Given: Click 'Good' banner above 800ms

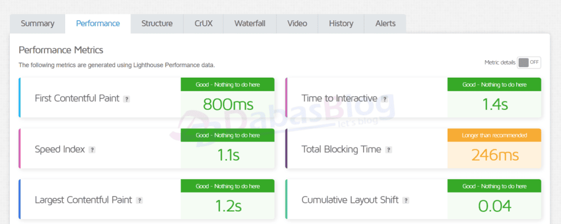Looking at the screenshot, I should [x=227, y=85].
